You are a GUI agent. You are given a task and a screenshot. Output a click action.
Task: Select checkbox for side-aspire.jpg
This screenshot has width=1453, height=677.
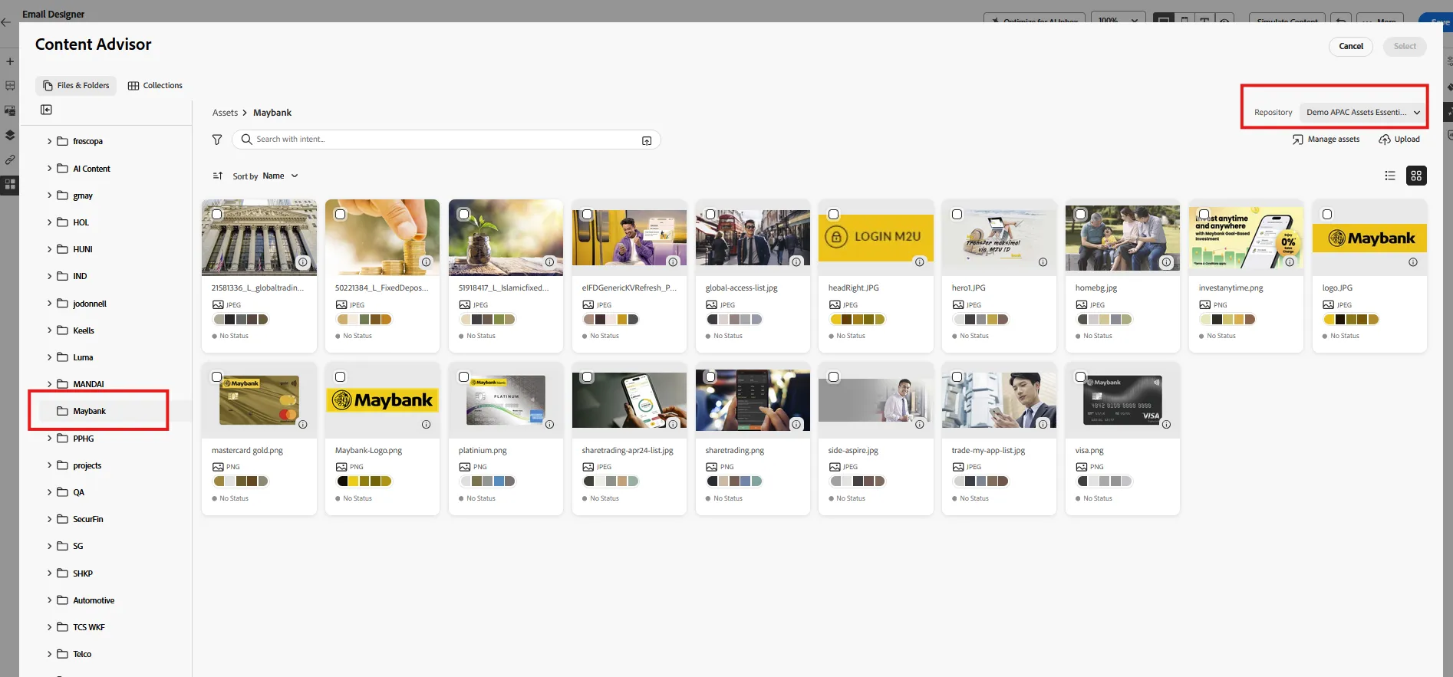(x=834, y=377)
